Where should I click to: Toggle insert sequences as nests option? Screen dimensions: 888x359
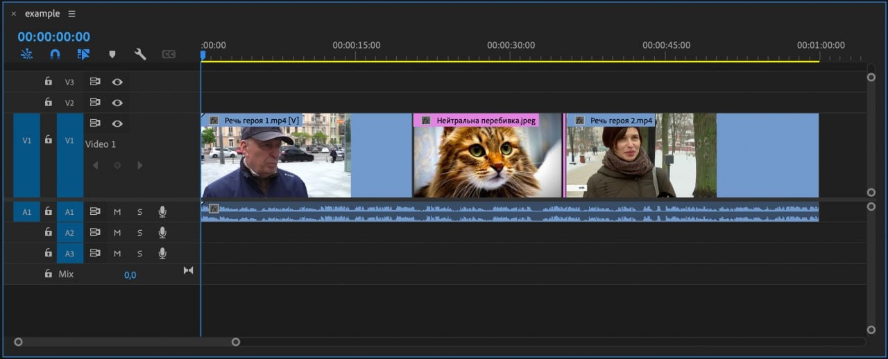[x=26, y=54]
